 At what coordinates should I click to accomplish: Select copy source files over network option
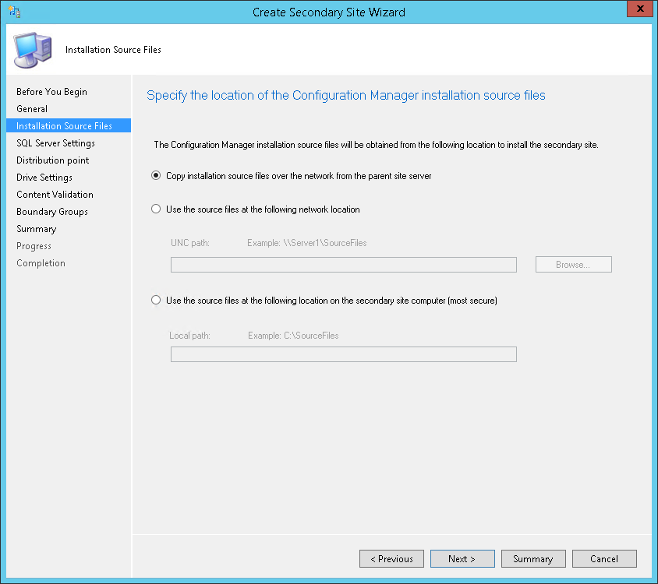coord(156,176)
